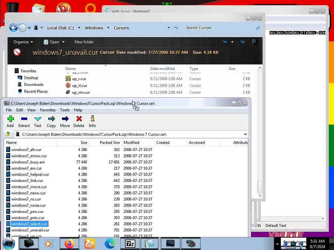Open the File menu in 7-Zip
This screenshot has height=250, width=334.
coord(9,110)
